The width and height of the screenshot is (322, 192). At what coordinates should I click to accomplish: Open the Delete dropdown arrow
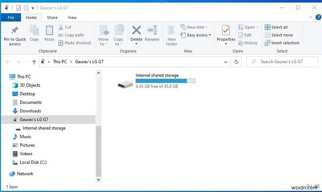(136, 44)
